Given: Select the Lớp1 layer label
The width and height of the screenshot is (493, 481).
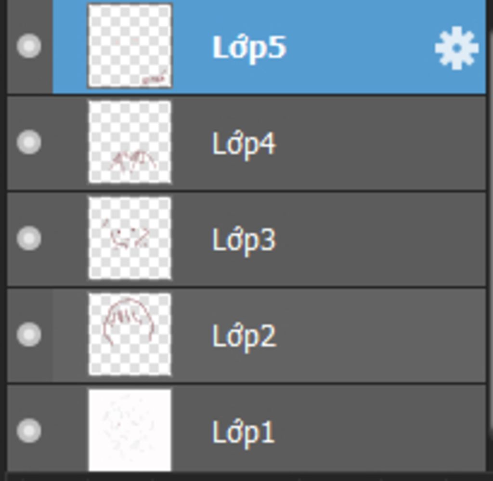Looking at the screenshot, I should 243,432.
